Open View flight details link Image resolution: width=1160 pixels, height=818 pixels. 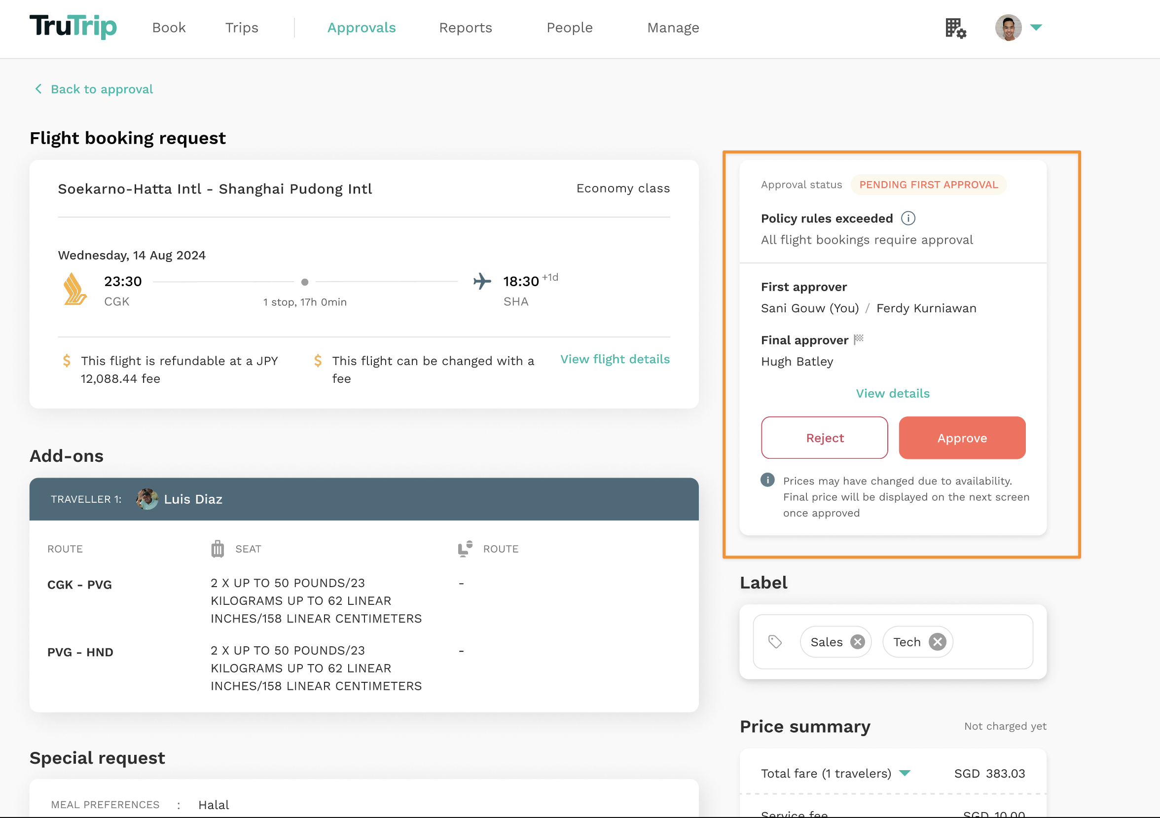click(x=615, y=359)
